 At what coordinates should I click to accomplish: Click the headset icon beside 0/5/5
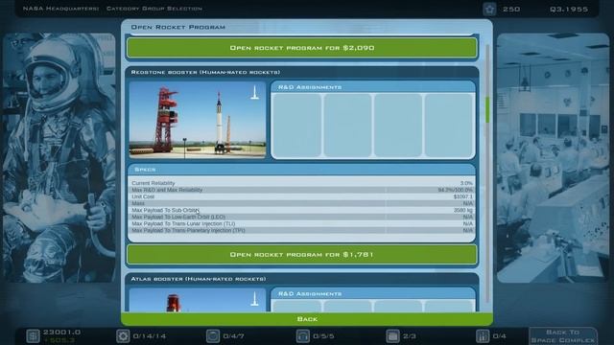(303, 336)
